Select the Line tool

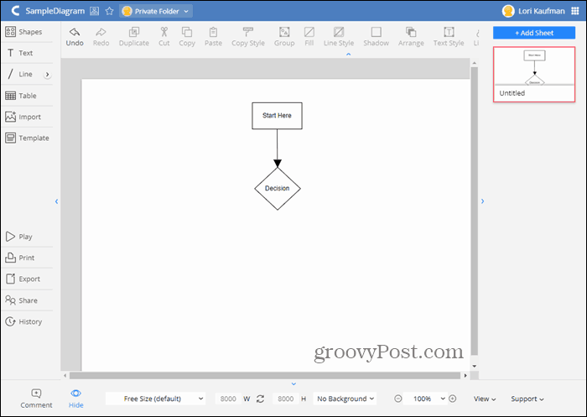tap(20, 74)
